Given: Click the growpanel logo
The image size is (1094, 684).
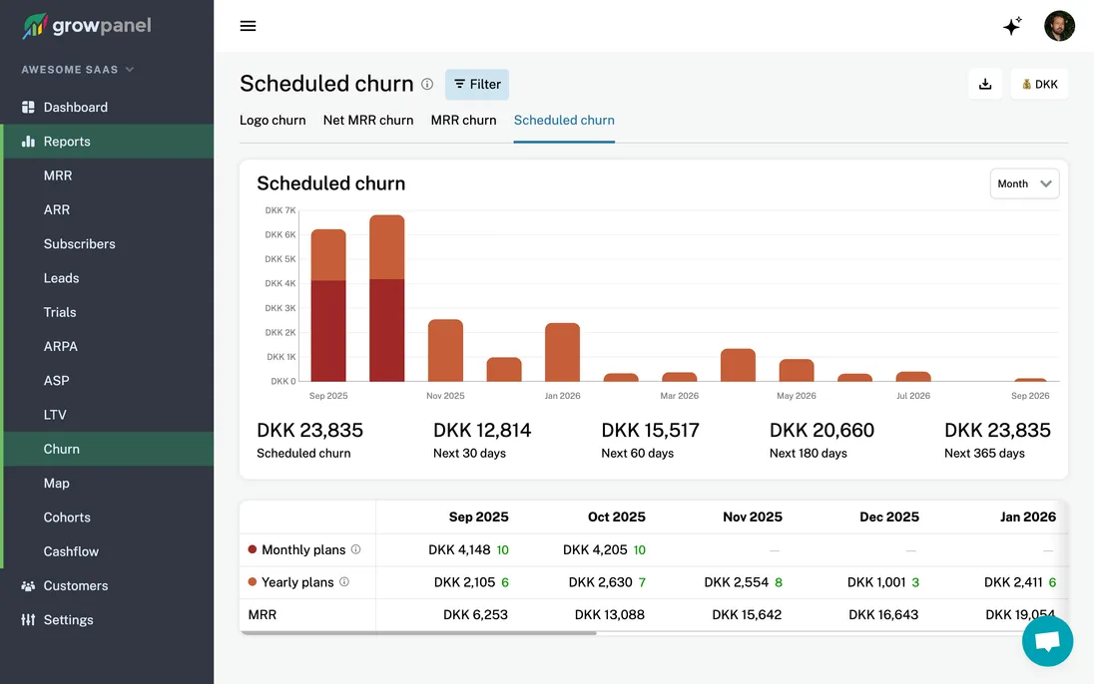Looking at the screenshot, I should (x=88, y=26).
